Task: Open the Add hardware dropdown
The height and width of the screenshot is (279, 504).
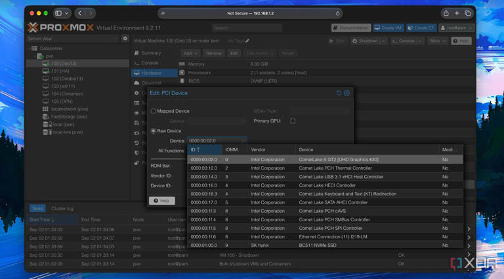Action: 190,53
